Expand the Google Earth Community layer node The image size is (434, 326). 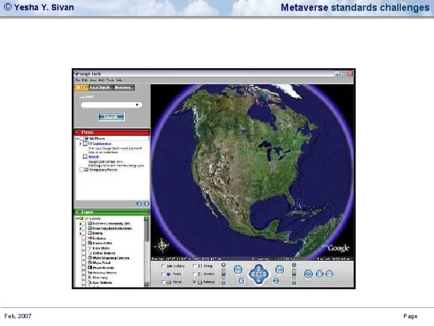coord(80,223)
